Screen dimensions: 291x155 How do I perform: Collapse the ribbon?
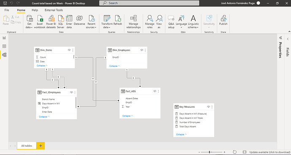point(289,32)
